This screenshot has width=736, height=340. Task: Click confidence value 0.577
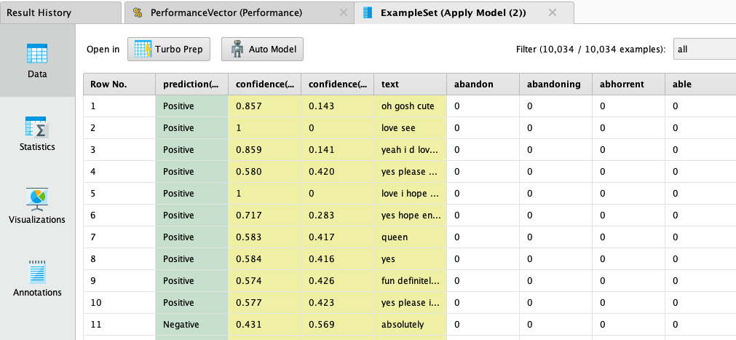point(265,302)
